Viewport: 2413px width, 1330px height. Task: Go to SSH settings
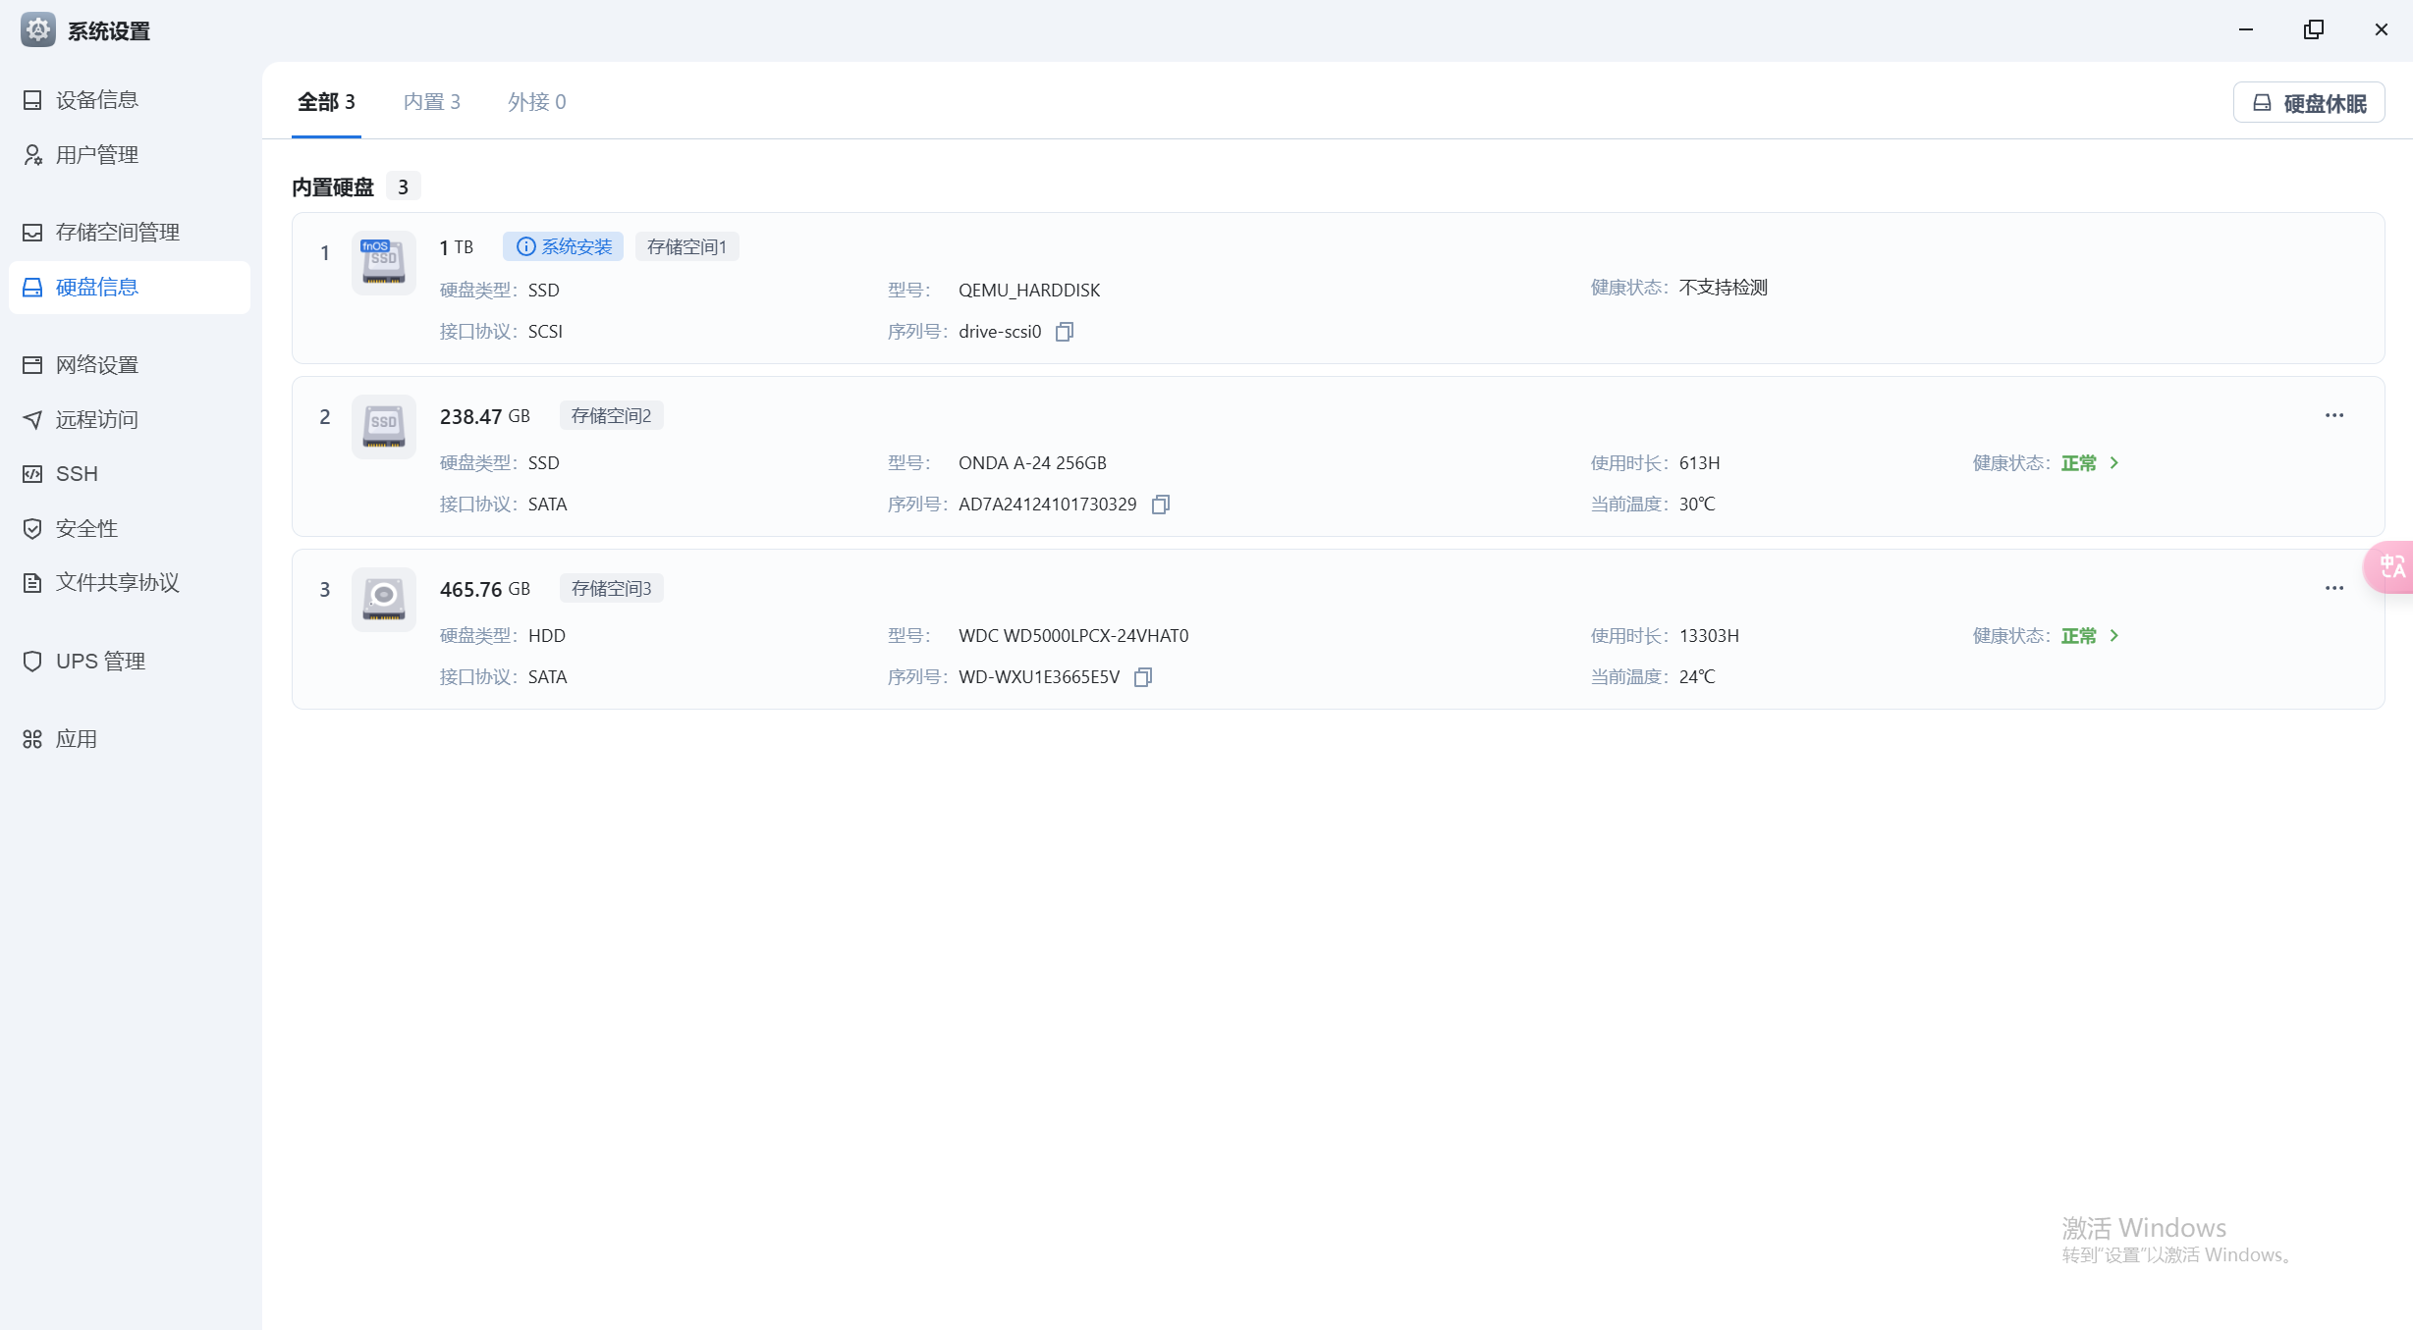click(77, 474)
